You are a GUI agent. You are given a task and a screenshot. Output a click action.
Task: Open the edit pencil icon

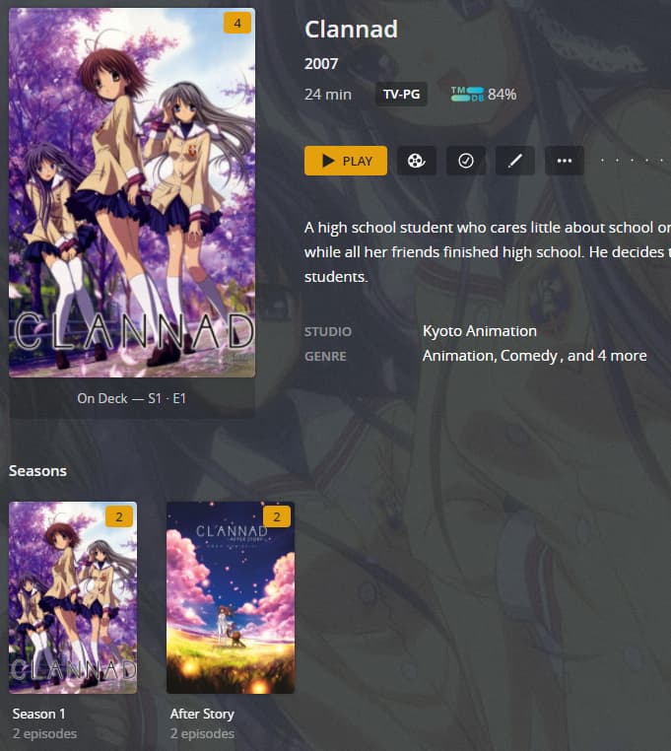tap(515, 161)
